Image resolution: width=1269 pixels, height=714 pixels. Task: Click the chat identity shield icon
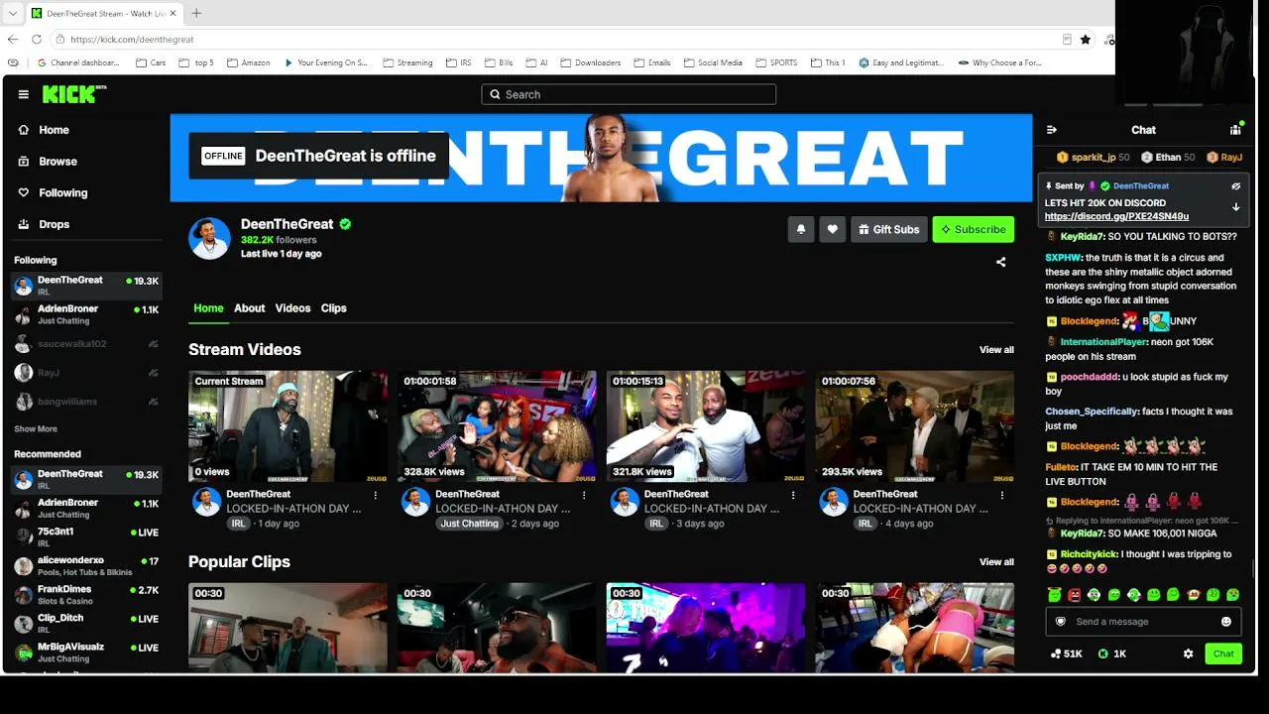(x=1061, y=622)
